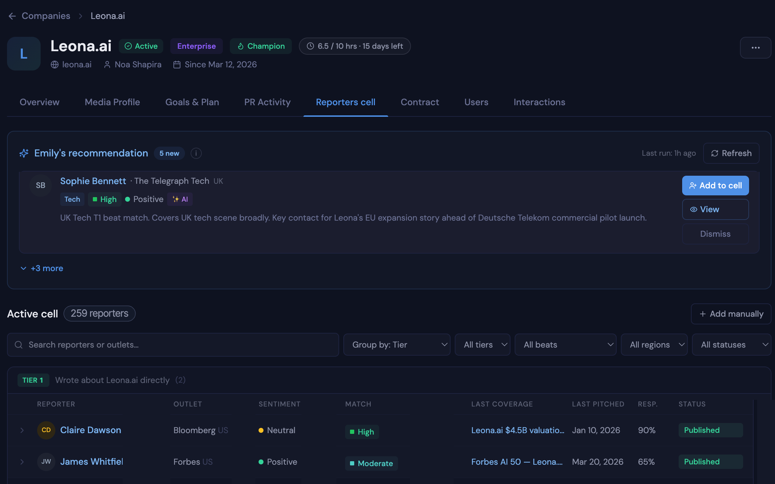The width and height of the screenshot is (775, 484).
Task: Click the Reporter column header
Action: (x=56, y=404)
